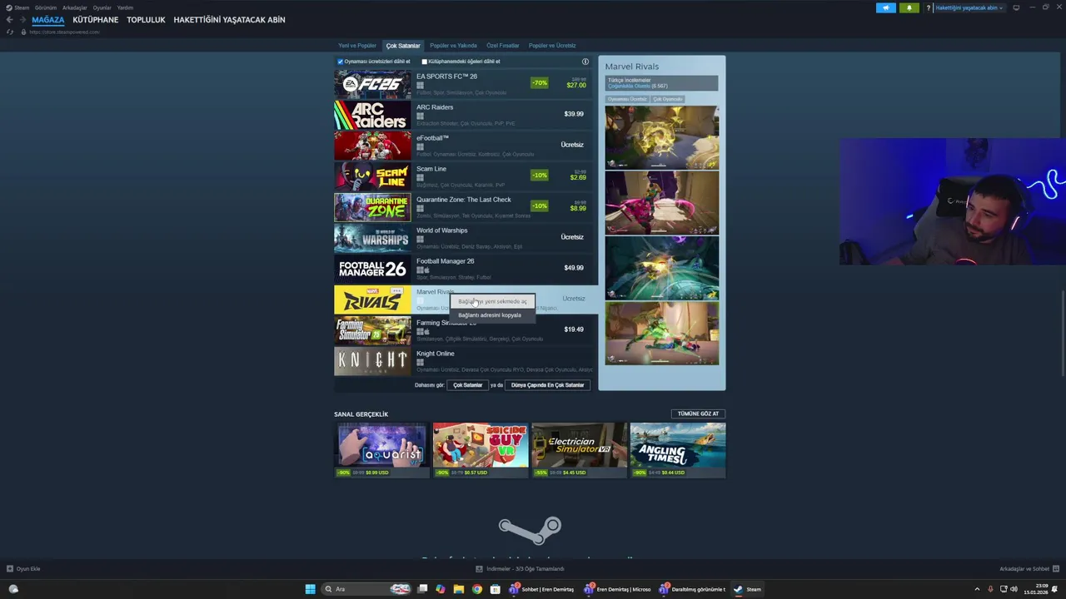
Task: Open Angling Times VR game card
Action: click(x=678, y=449)
